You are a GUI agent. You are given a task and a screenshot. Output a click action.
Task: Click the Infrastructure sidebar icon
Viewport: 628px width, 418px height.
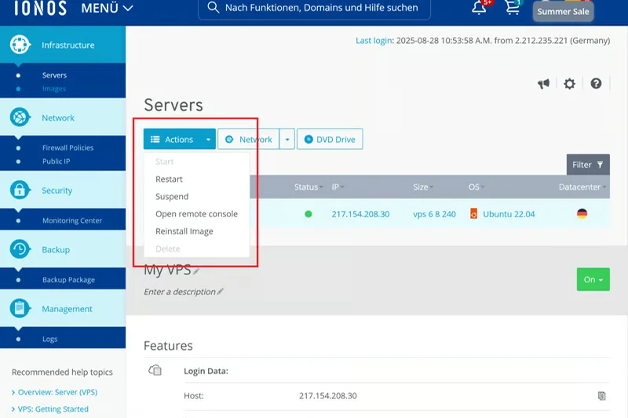click(x=20, y=45)
